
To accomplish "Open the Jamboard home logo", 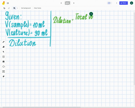I will [x=3, y=3].
